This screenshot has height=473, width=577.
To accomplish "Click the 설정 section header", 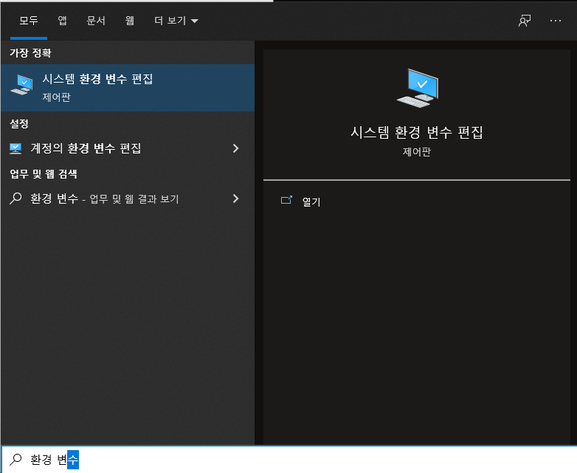I will click(19, 124).
